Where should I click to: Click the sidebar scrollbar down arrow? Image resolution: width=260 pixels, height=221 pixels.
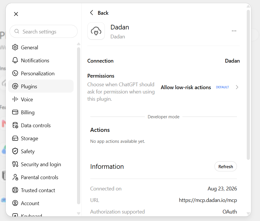(x=78, y=213)
